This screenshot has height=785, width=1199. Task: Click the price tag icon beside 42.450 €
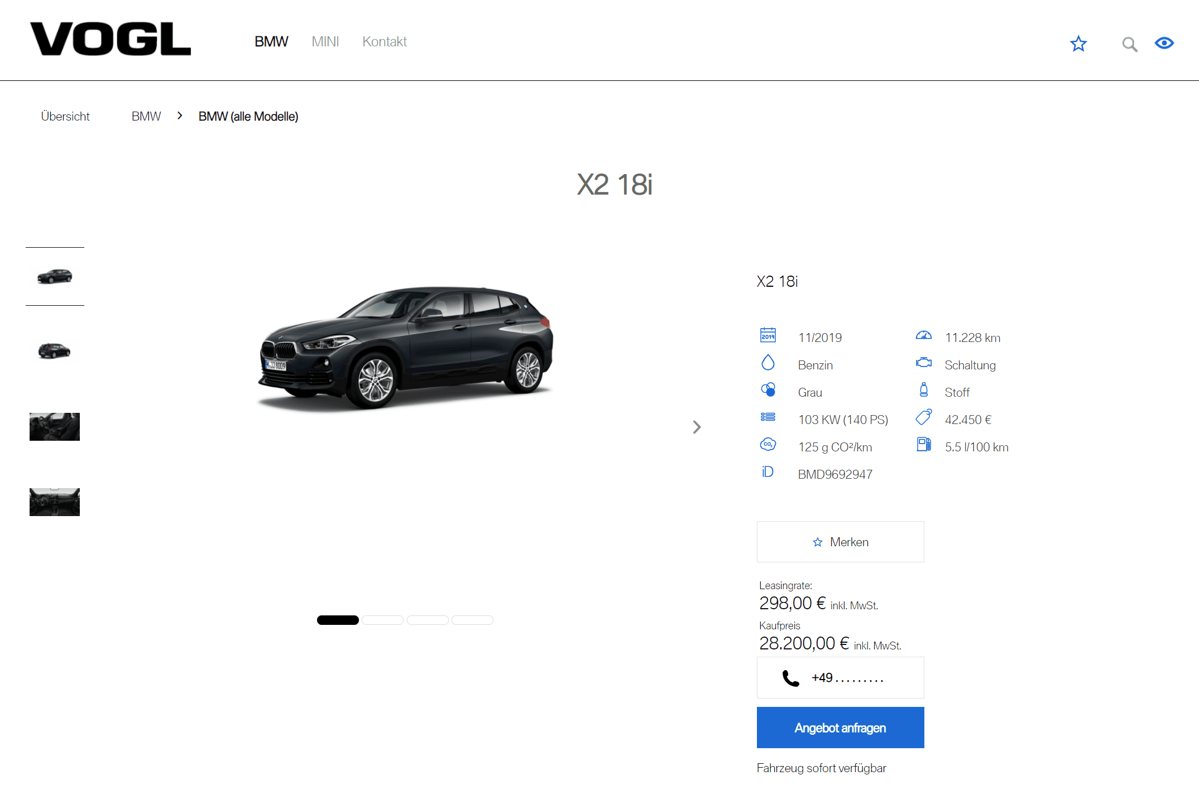tap(924, 417)
